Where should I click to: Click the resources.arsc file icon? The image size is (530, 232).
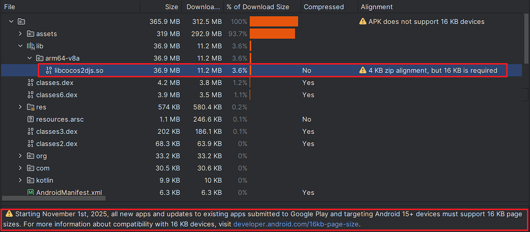point(31,119)
